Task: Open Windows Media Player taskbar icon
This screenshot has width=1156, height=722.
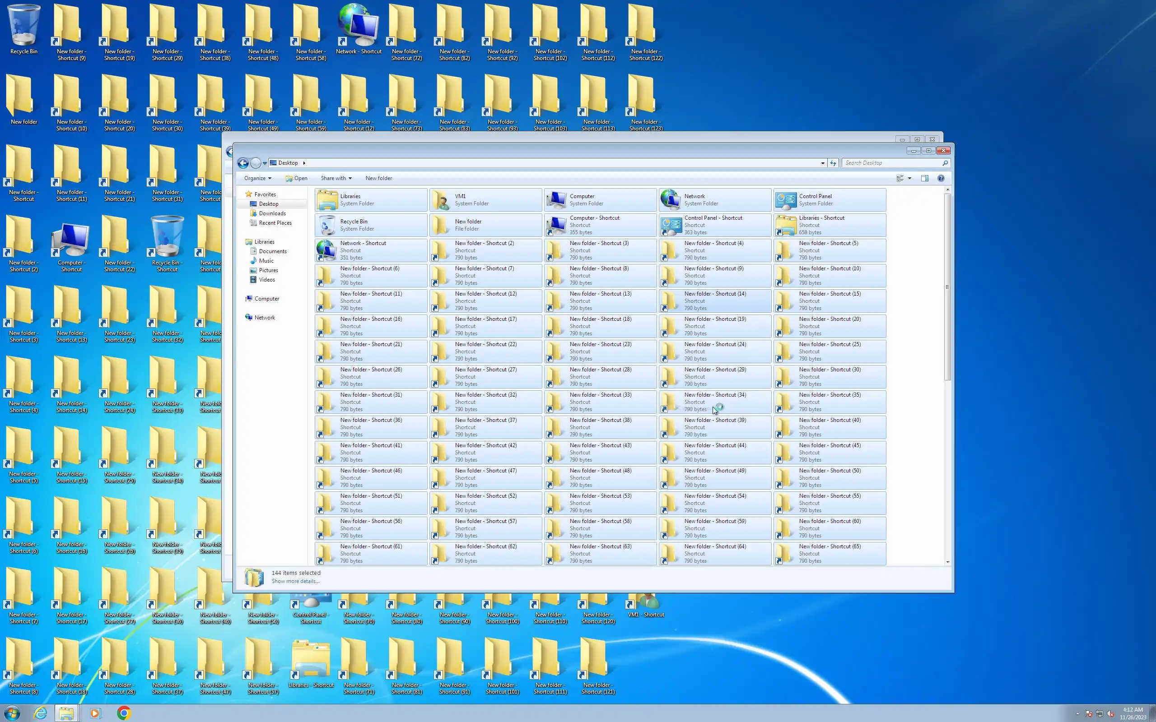Action: point(94,713)
